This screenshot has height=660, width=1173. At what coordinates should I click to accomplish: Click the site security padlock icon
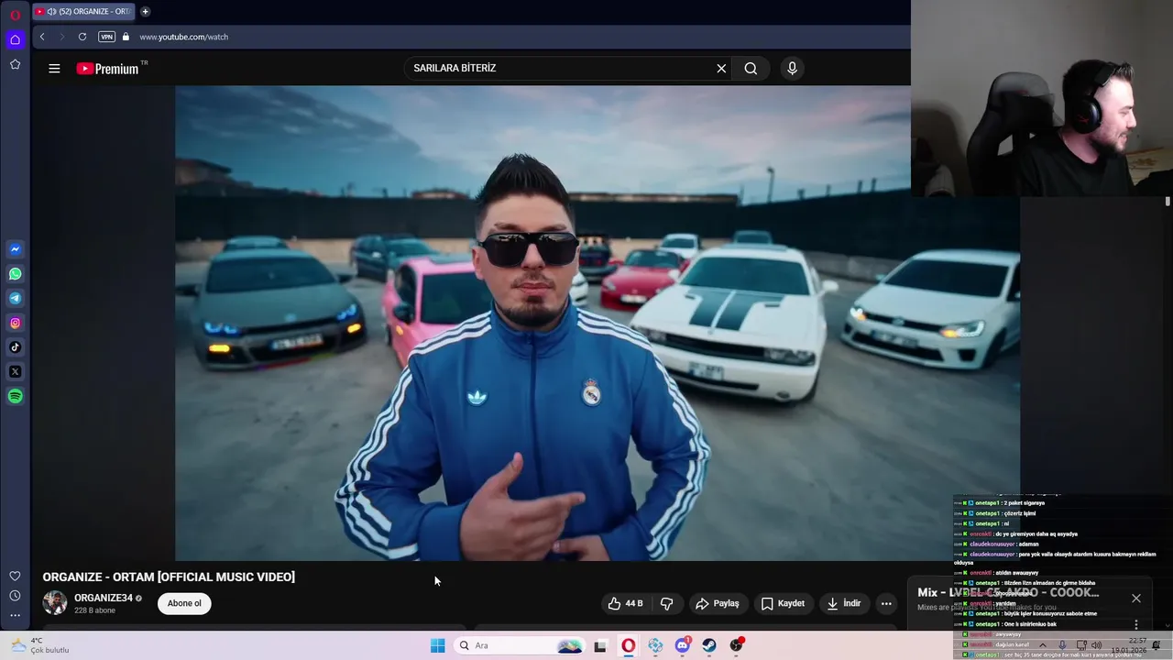point(126,37)
